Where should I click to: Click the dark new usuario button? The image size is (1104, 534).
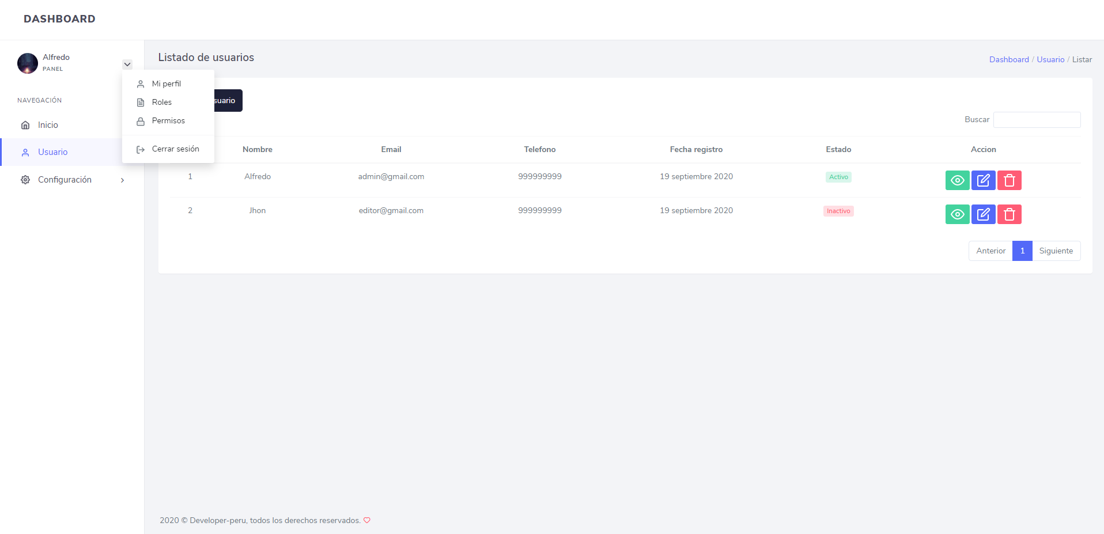click(x=228, y=100)
